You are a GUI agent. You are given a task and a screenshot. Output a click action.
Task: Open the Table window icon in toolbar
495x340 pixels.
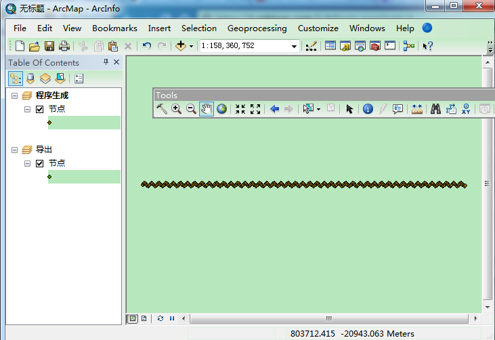coord(330,46)
